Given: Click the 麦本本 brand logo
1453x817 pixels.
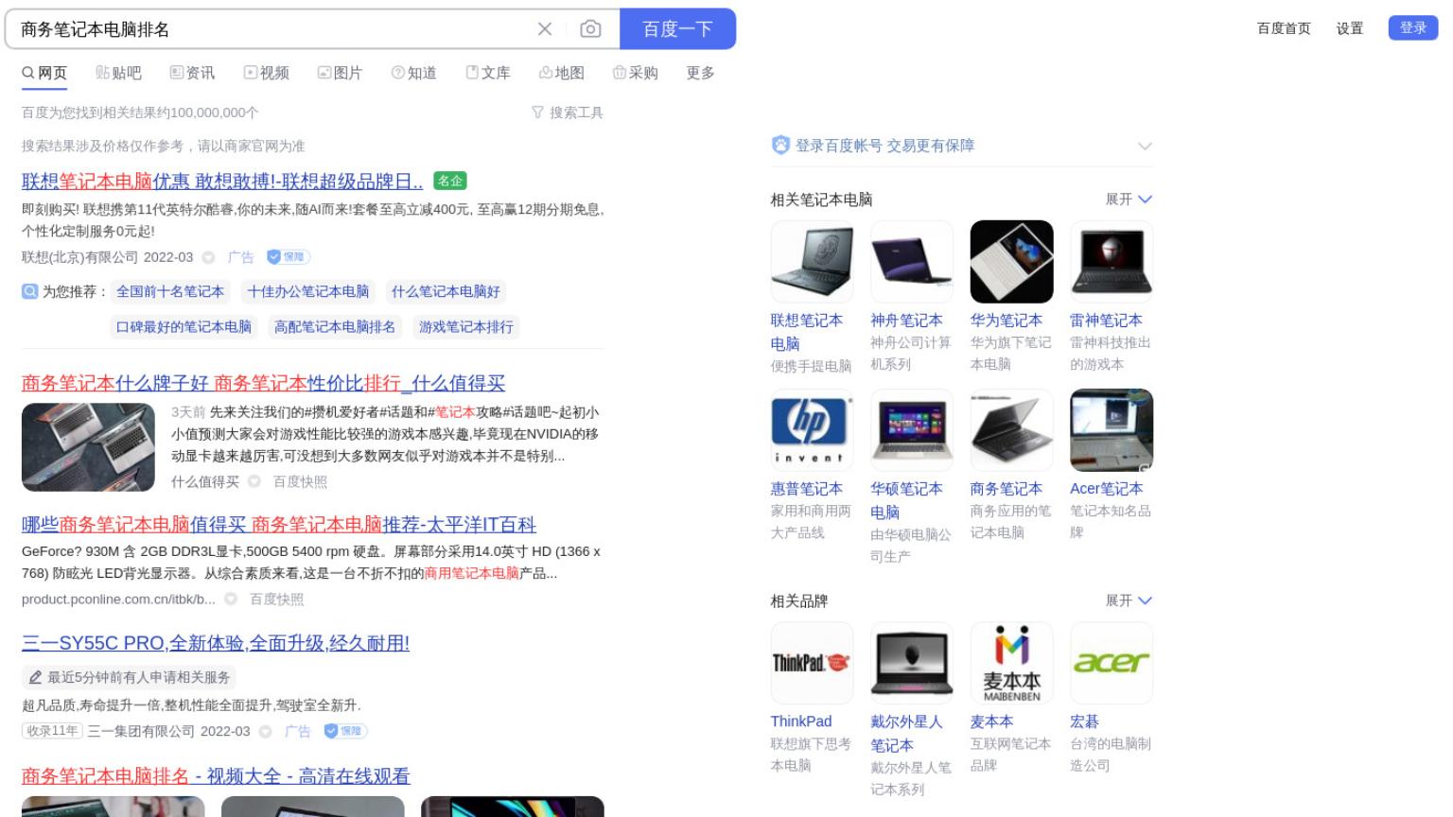Looking at the screenshot, I should pos(1012,663).
